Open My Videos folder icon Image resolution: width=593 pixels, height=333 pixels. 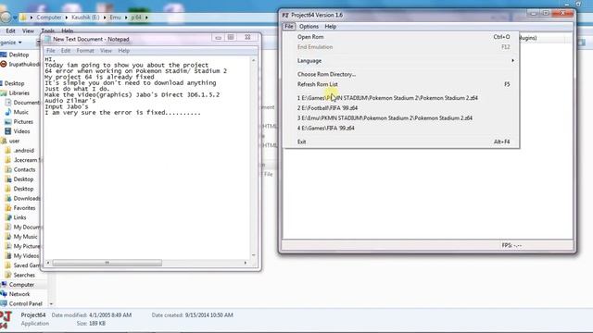tap(8, 256)
